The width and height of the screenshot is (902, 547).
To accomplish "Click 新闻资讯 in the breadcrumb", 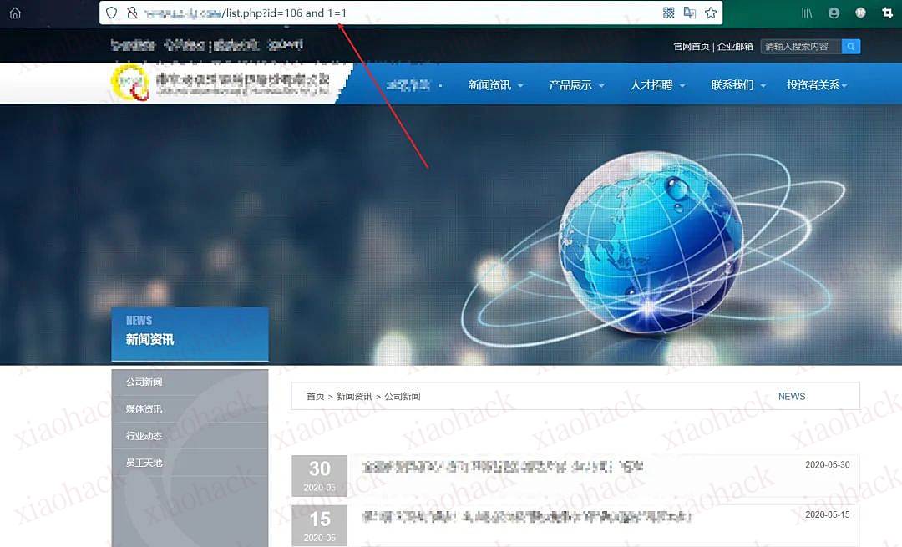I will pos(354,397).
